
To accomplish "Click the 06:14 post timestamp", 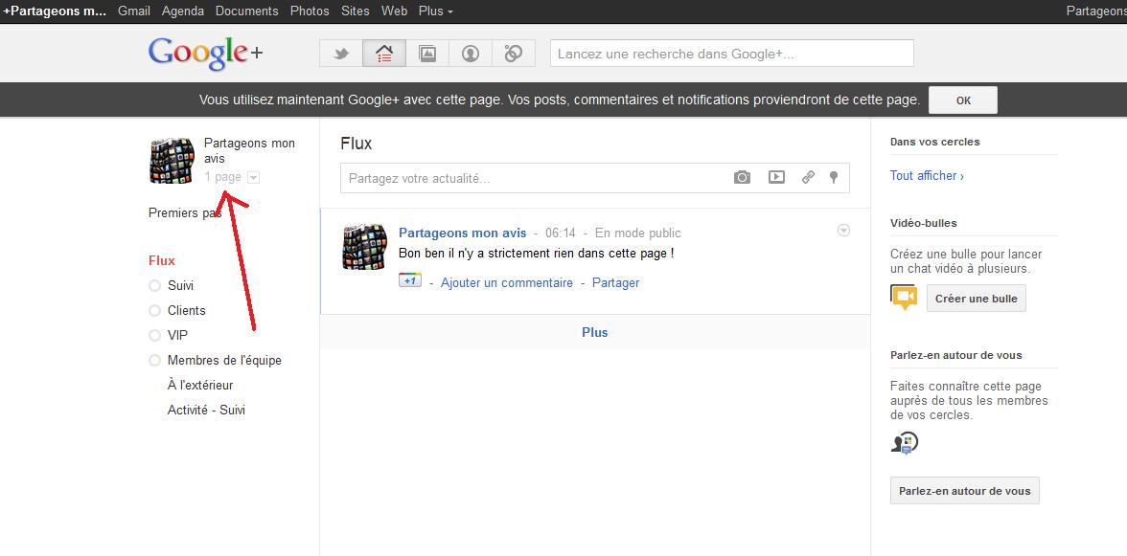I will coord(561,234).
